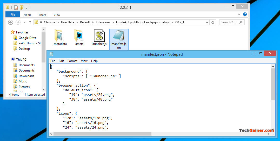
Task: Click Explorer's Back arrow button
Action: point(11,22)
